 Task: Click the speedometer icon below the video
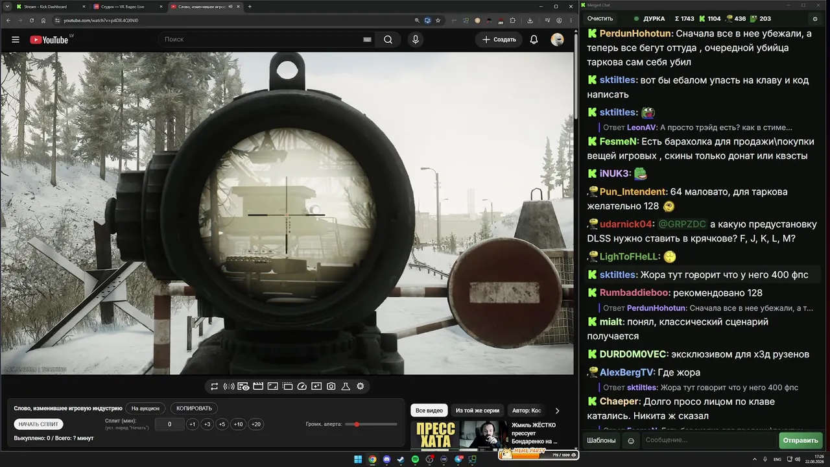click(302, 387)
